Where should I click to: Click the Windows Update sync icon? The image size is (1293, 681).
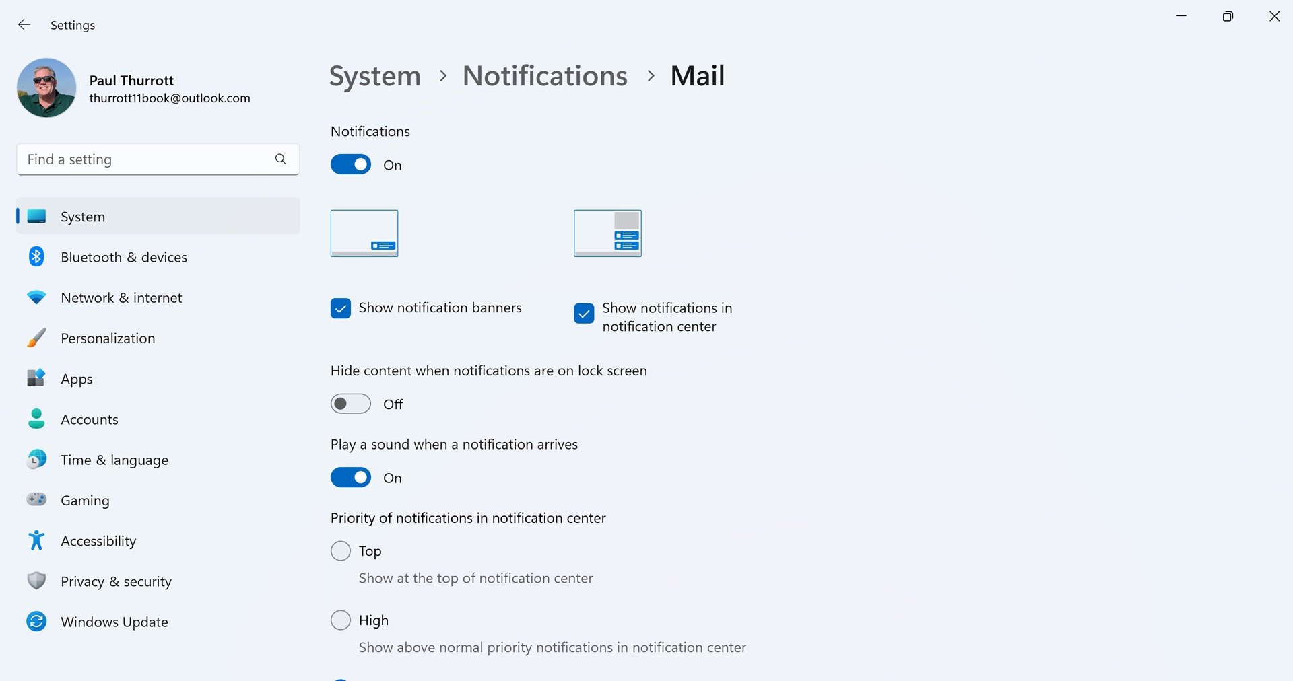(36, 621)
